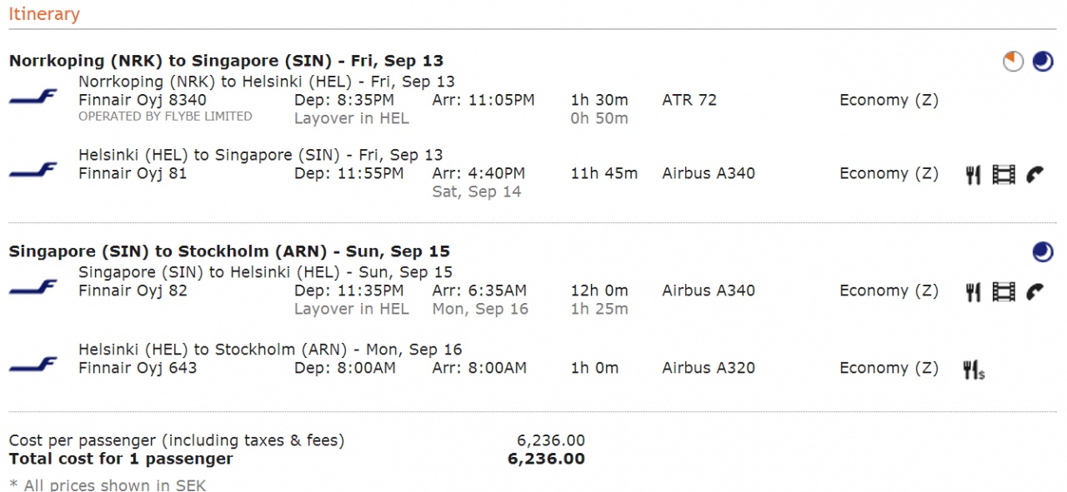Select Norrkoping (NRK) to Singapore (SIN) header
Screen dimensions: 1067x492
tap(226, 61)
